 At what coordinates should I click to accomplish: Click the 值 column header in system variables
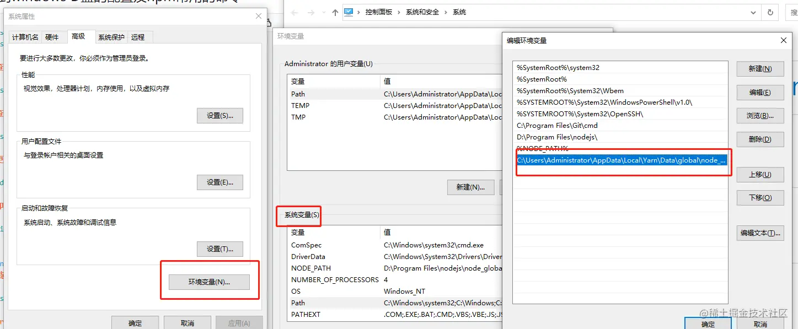pos(442,232)
